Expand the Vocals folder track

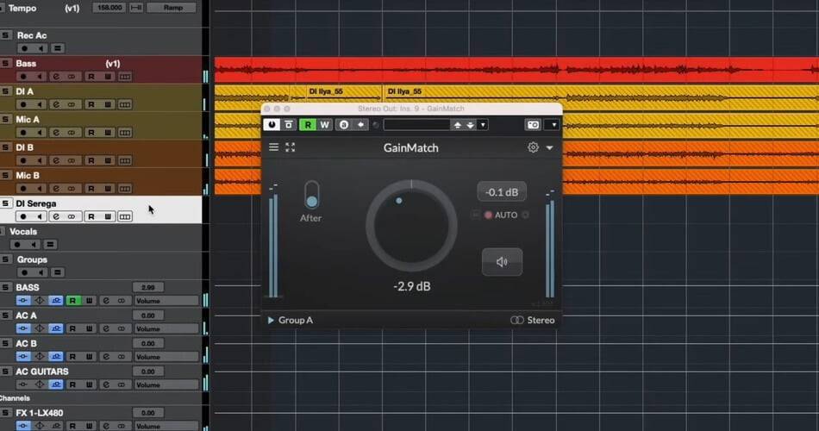coord(51,245)
